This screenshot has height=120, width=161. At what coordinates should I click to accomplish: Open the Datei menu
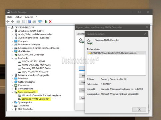10,17
